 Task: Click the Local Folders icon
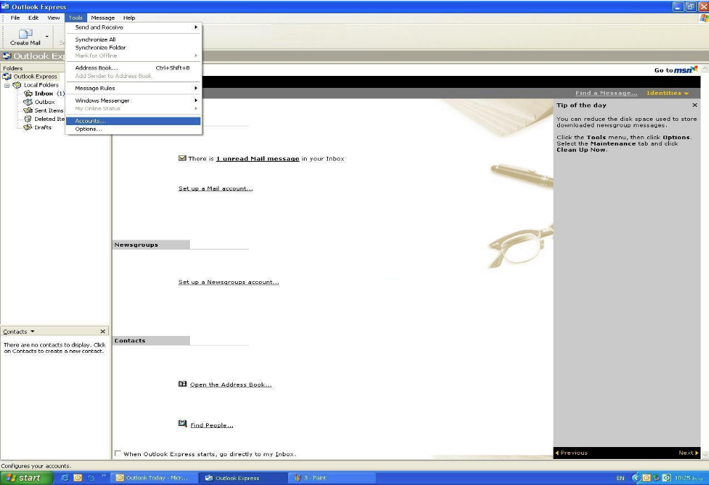pos(17,85)
